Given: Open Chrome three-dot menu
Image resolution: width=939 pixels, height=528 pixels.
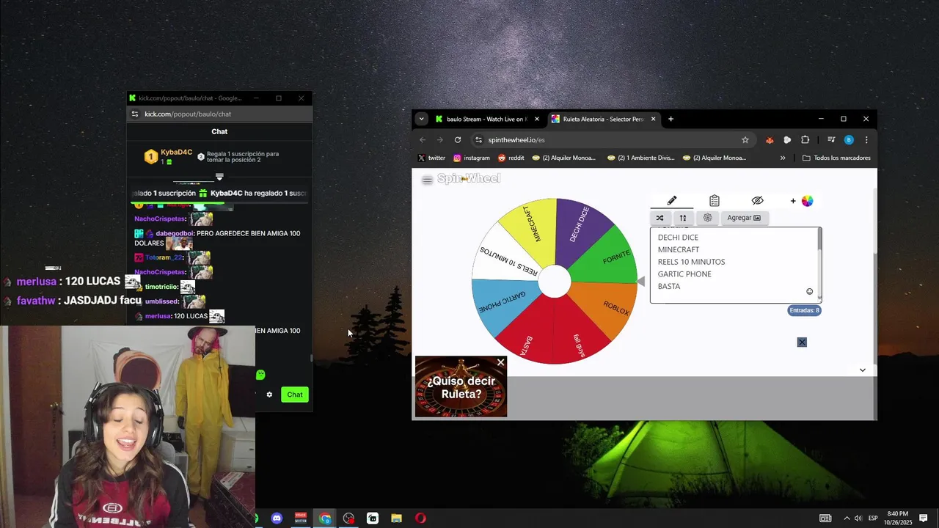Looking at the screenshot, I should 866,140.
